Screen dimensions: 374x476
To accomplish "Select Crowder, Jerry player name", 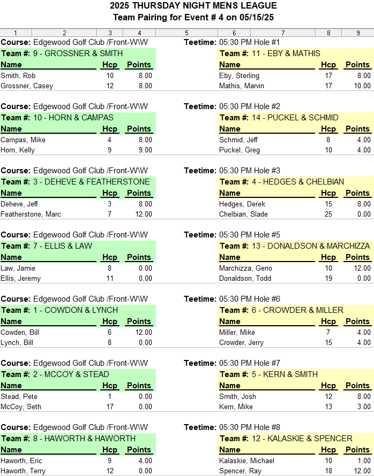I will click(242, 343).
